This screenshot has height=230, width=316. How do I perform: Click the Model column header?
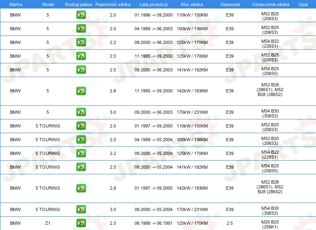(48, 4)
